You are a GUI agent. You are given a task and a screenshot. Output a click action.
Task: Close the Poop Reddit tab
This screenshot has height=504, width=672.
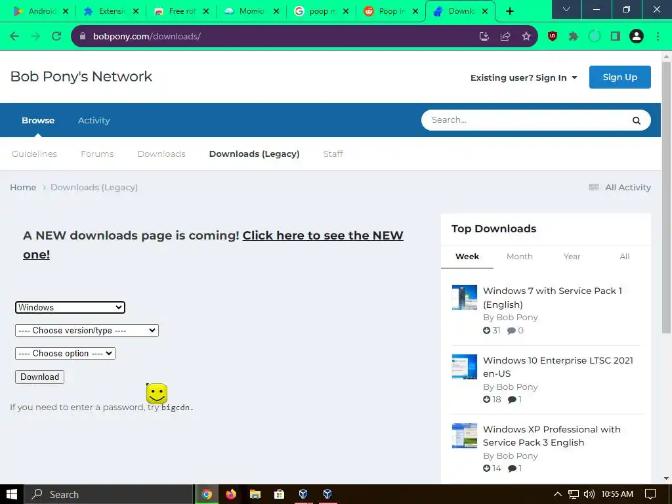[415, 11]
